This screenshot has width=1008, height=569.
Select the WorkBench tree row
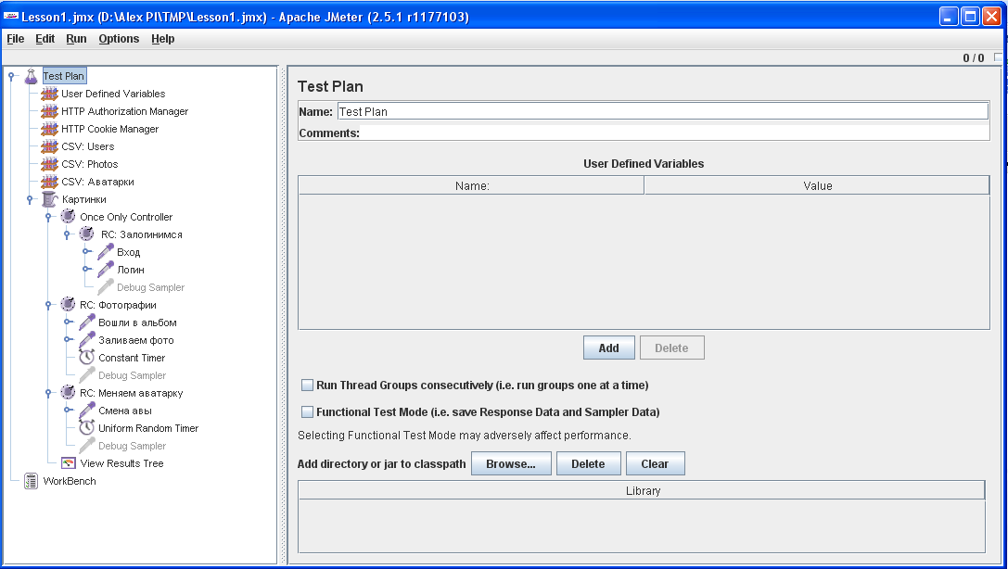pyautogui.click(x=70, y=481)
